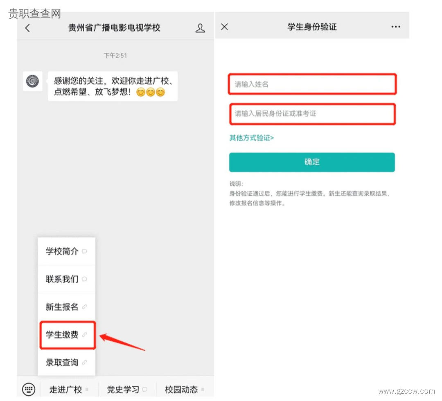Viewport: 442px width, 401px height.
Task: Expand the 走进广校 bottom menu
Action: (69, 390)
